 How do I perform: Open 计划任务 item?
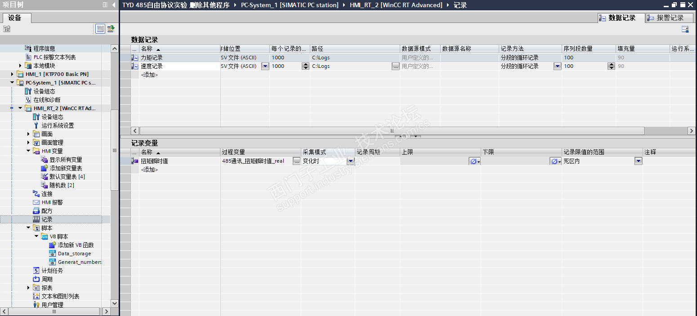click(x=52, y=271)
